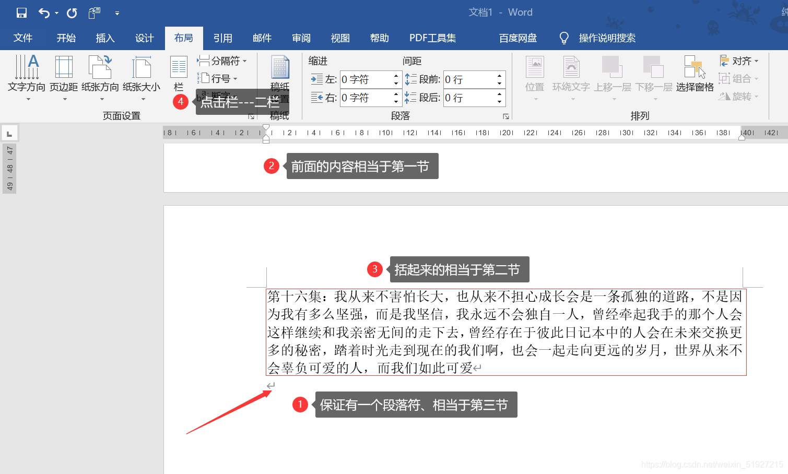The image size is (788, 474).
Task: Open the 文件 menu
Action: pyautogui.click(x=23, y=38)
